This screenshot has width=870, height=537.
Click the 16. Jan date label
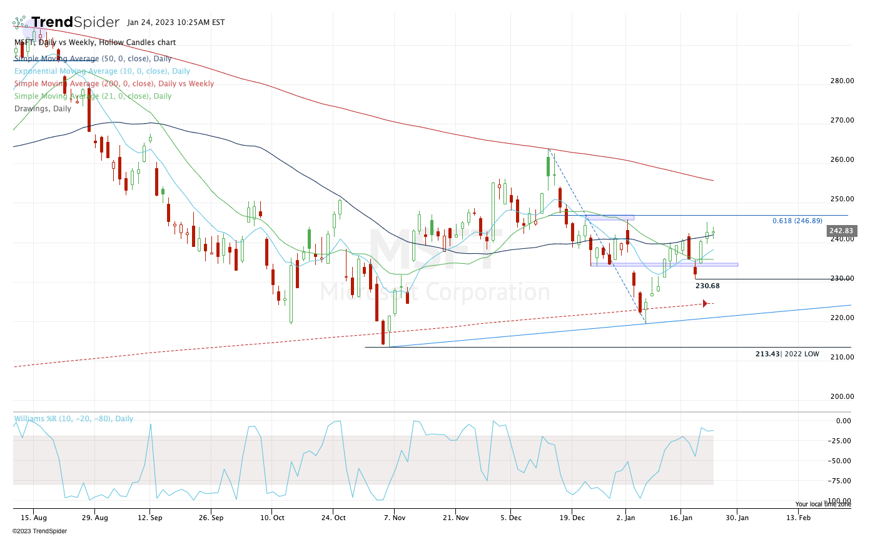pyautogui.click(x=682, y=518)
